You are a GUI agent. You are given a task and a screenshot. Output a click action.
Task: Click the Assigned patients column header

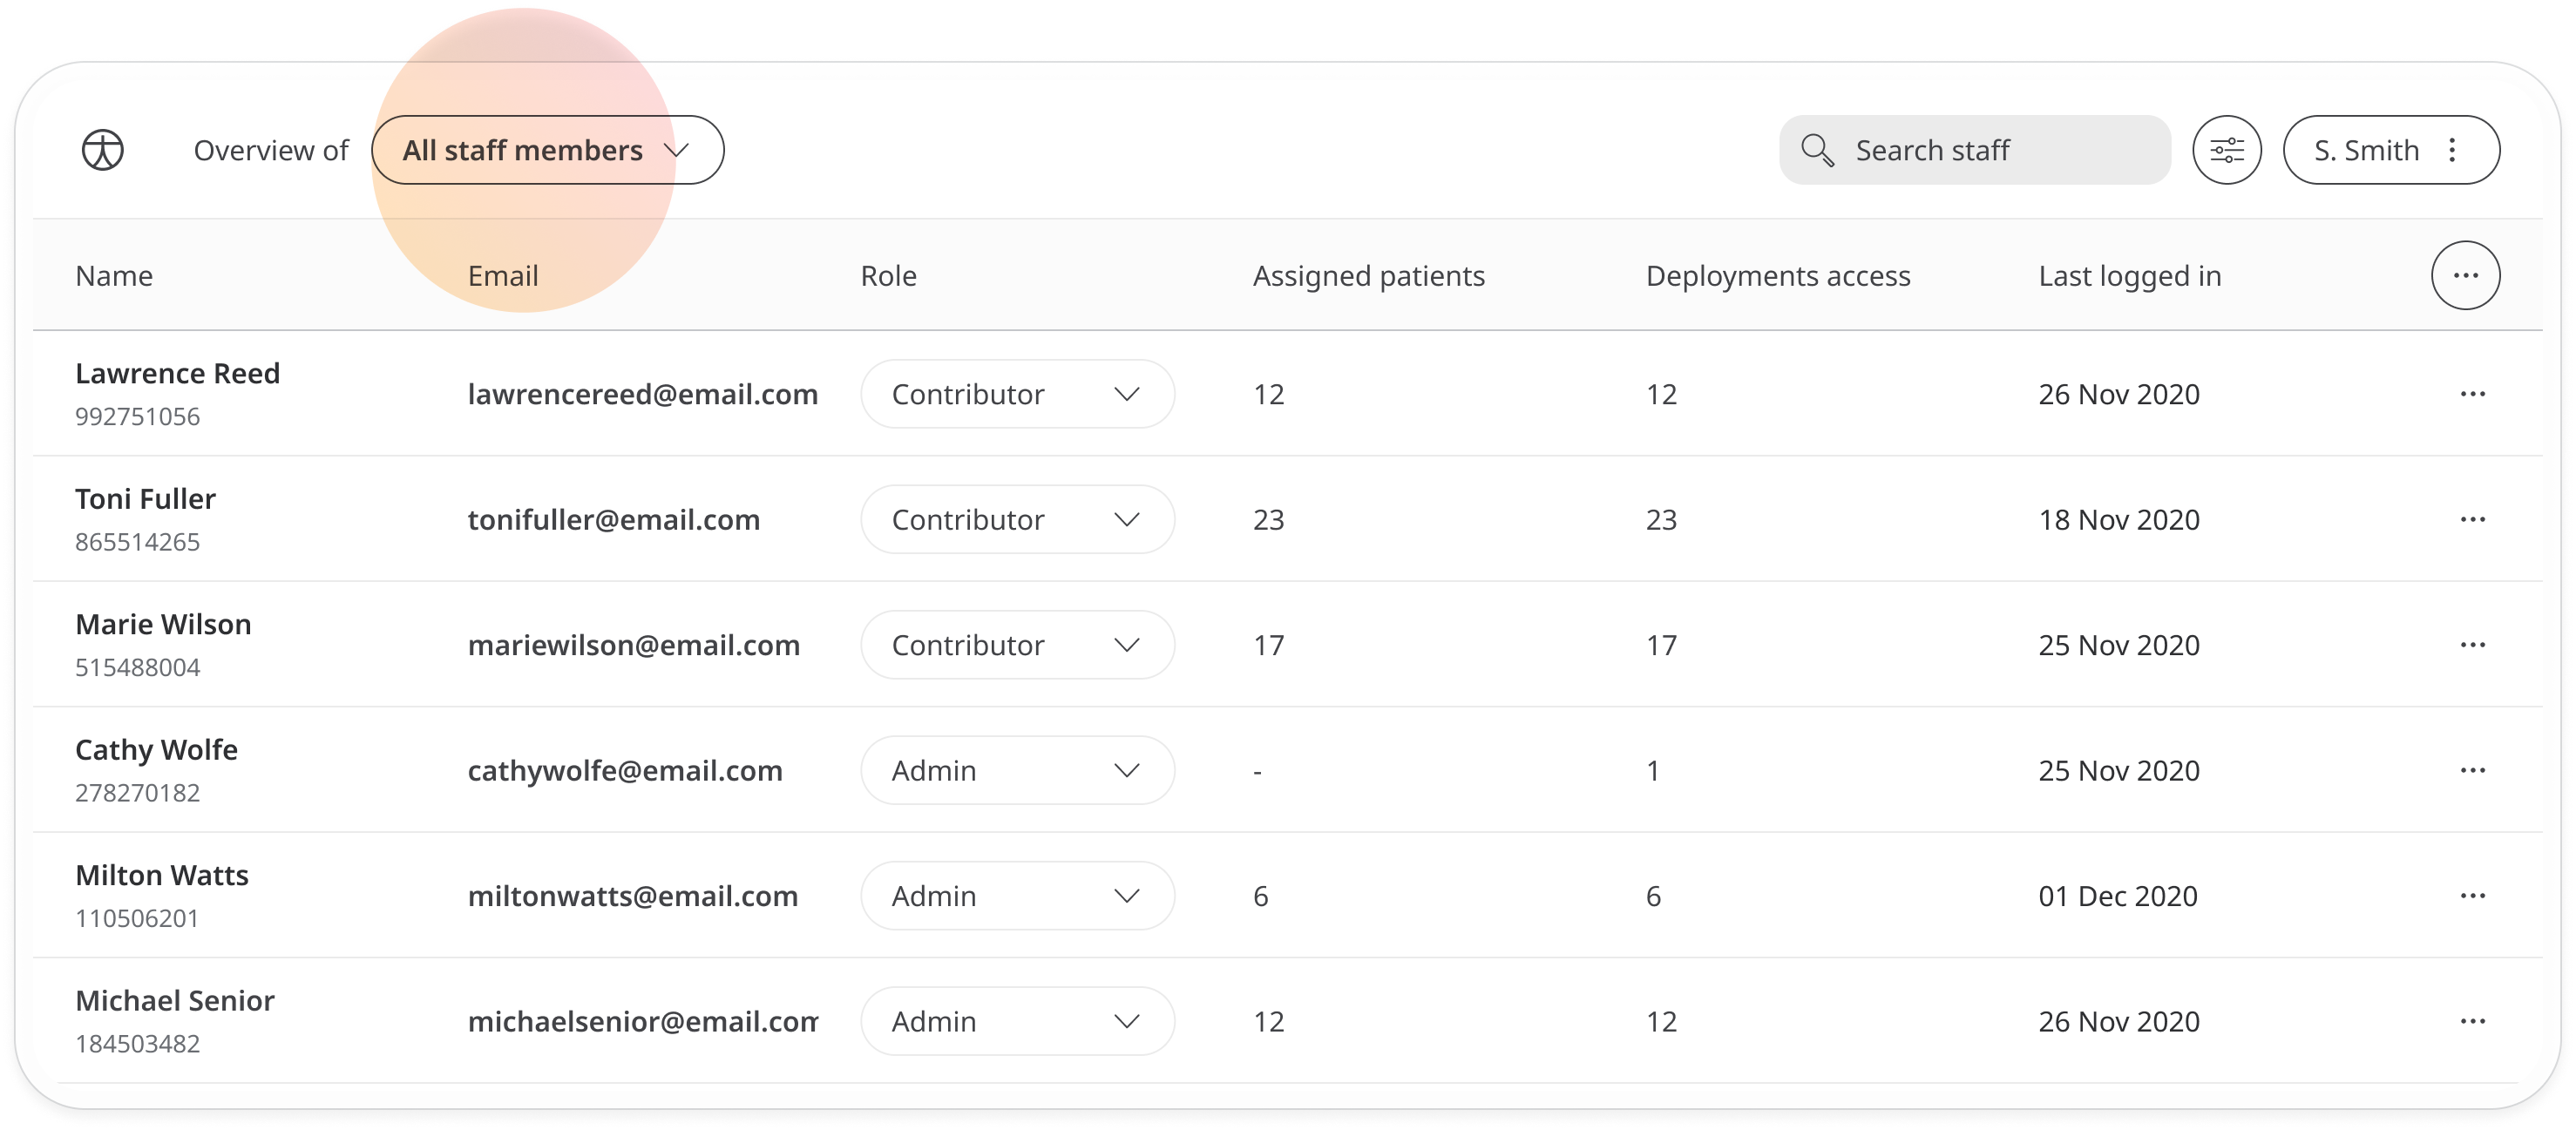[x=1368, y=274]
